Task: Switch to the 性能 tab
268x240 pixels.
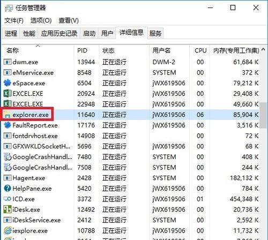Action: 29,33
